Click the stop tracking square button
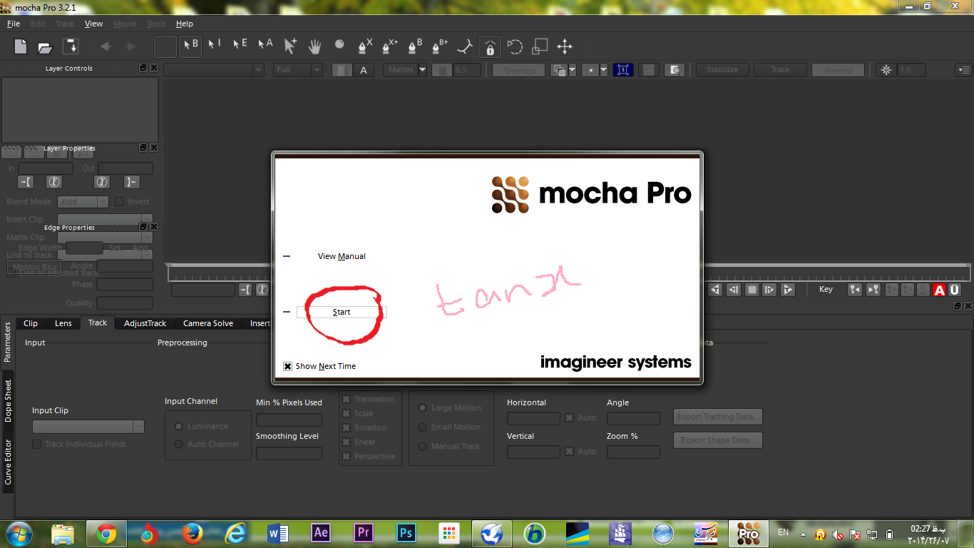Viewport: 974px width, 548px height. (752, 290)
